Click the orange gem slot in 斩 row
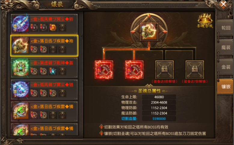 click(53, 28)
